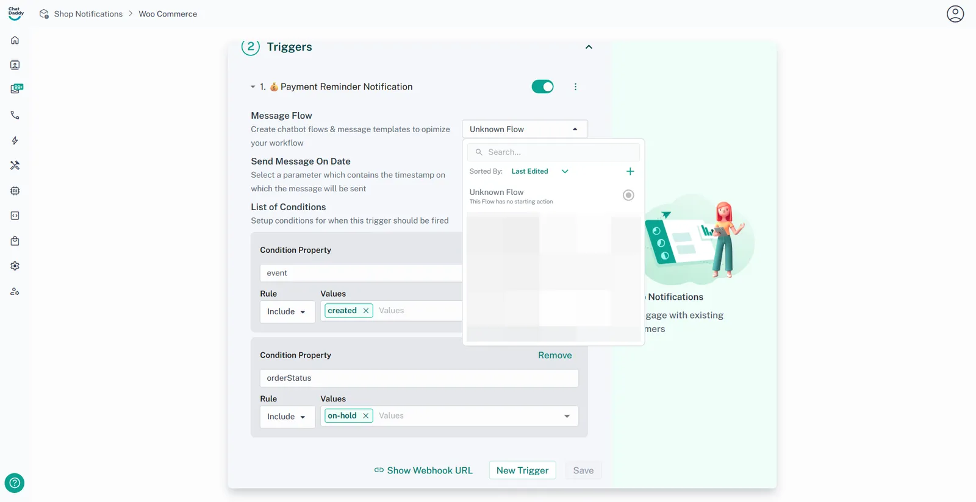Open Payment Reminder three-dot options menu
976x502 pixels.
pos(575,87)
